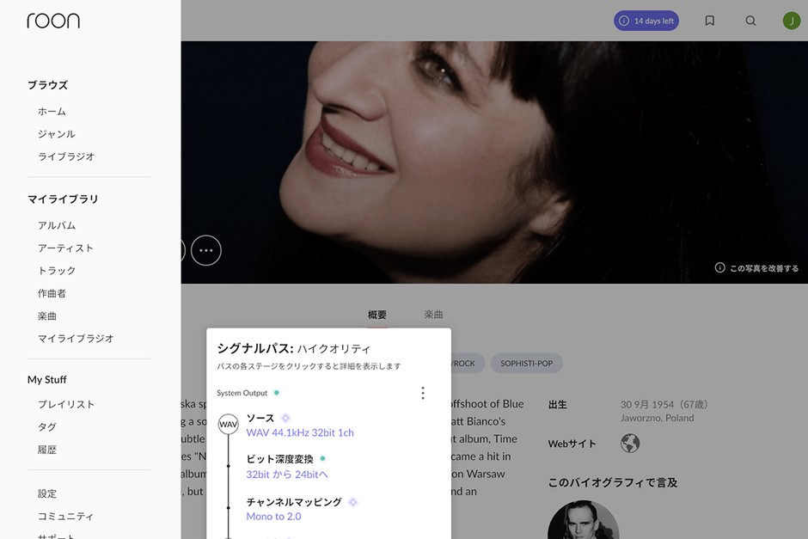The image size is (808, 539).
Task: Open the System Output overflow menu in signal path
Action: [x=423, y=392]
